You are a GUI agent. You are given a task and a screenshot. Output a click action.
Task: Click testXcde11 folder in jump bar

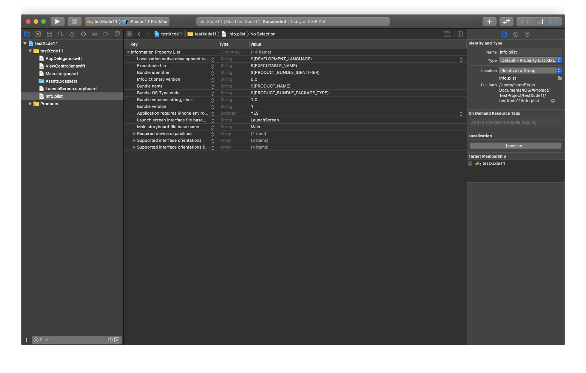click(x=202, y=34)
